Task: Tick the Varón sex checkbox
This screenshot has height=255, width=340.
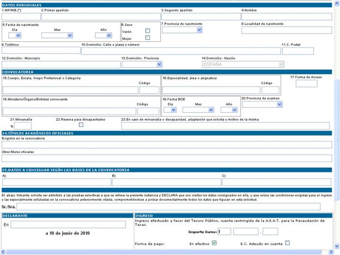Action: [x=148, y=31]
